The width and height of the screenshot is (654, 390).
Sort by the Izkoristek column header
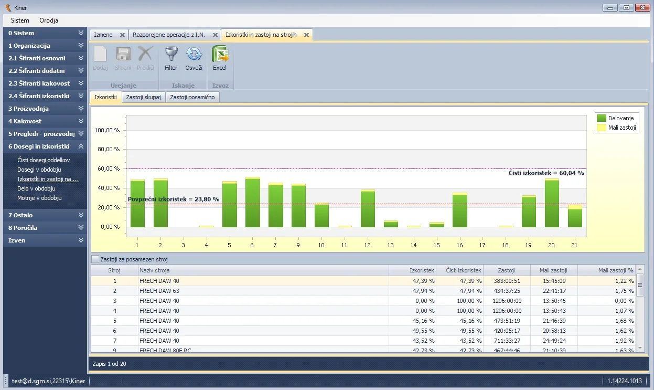pyautogui.click(x=412, y=270)
